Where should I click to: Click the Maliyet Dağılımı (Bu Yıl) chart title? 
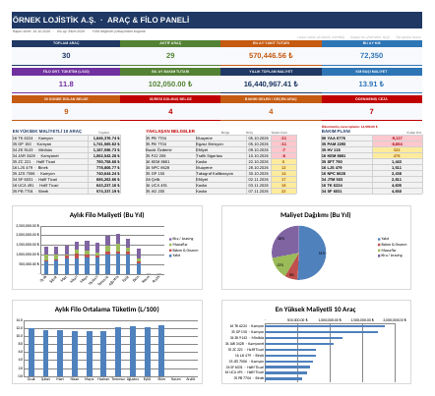(x=315, y=215)
